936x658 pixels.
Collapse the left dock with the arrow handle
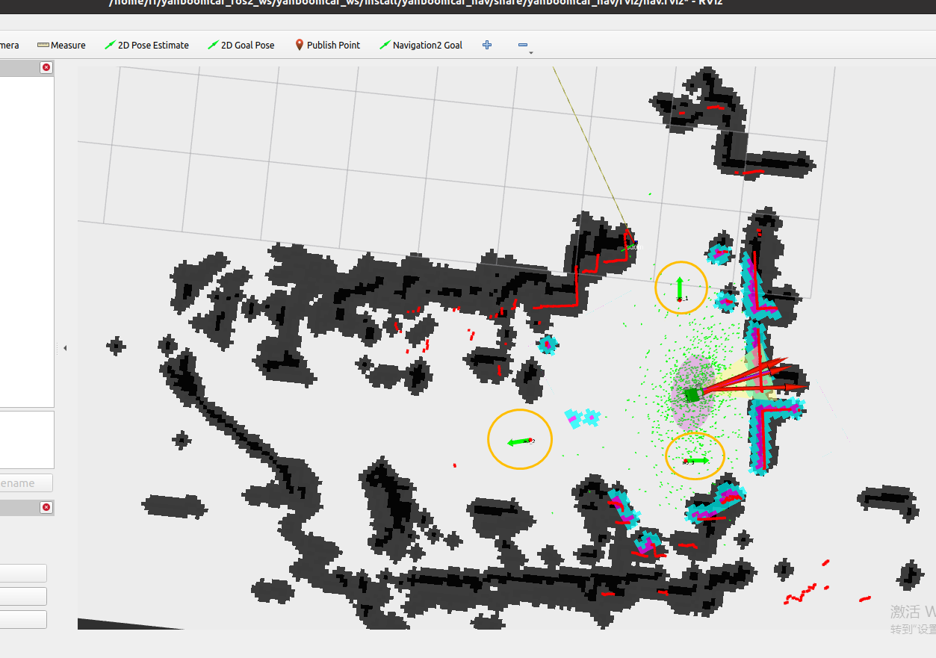(65, 348)
